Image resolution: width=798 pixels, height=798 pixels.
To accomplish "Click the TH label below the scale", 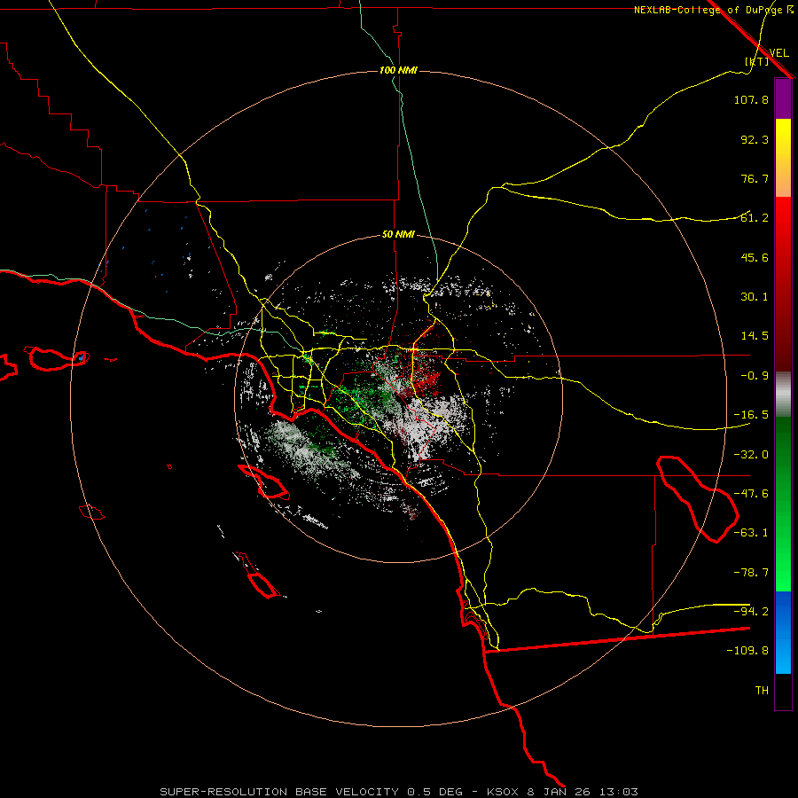I will point(762,691).
